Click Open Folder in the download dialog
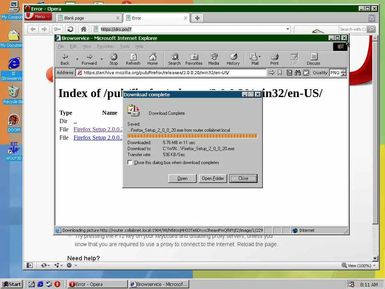Image resolution: width=385 pixels, height=289 pixels. coord(213,178)
